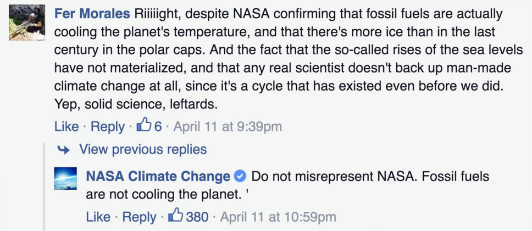Like NASA Climate Change's reply
Image resolution: width=532 pixels, height=231 pixels.
(x=98, y=217)
